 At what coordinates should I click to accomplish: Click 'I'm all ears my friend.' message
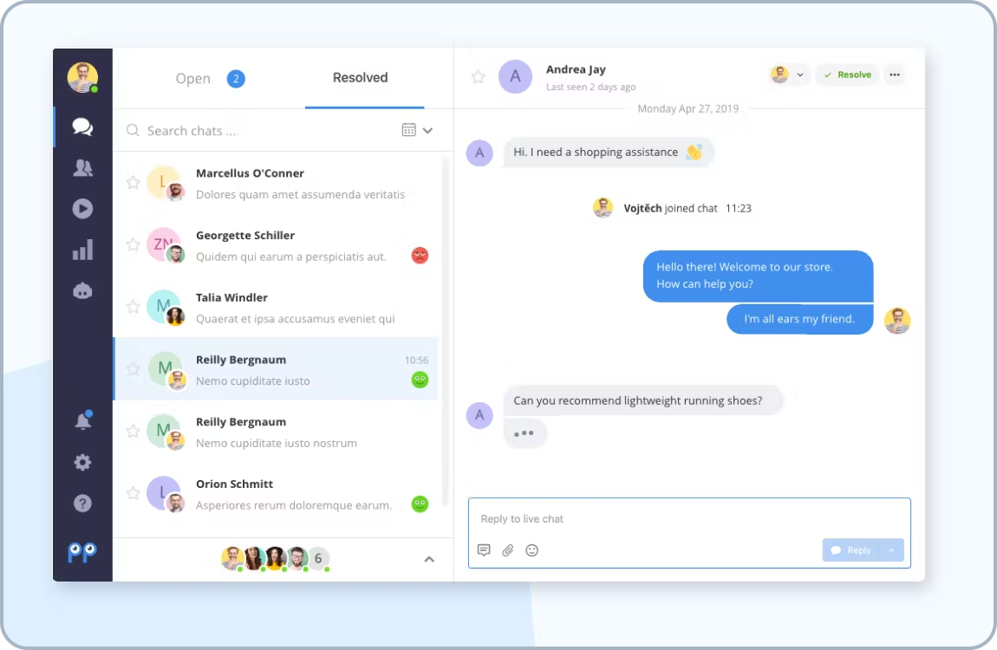(800, 319)
